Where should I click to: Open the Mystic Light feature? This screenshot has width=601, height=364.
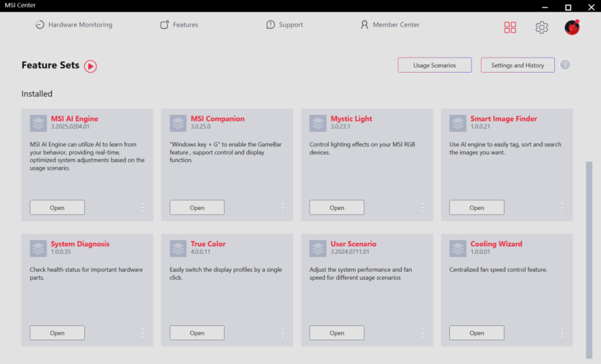click(x=337, y=207)
